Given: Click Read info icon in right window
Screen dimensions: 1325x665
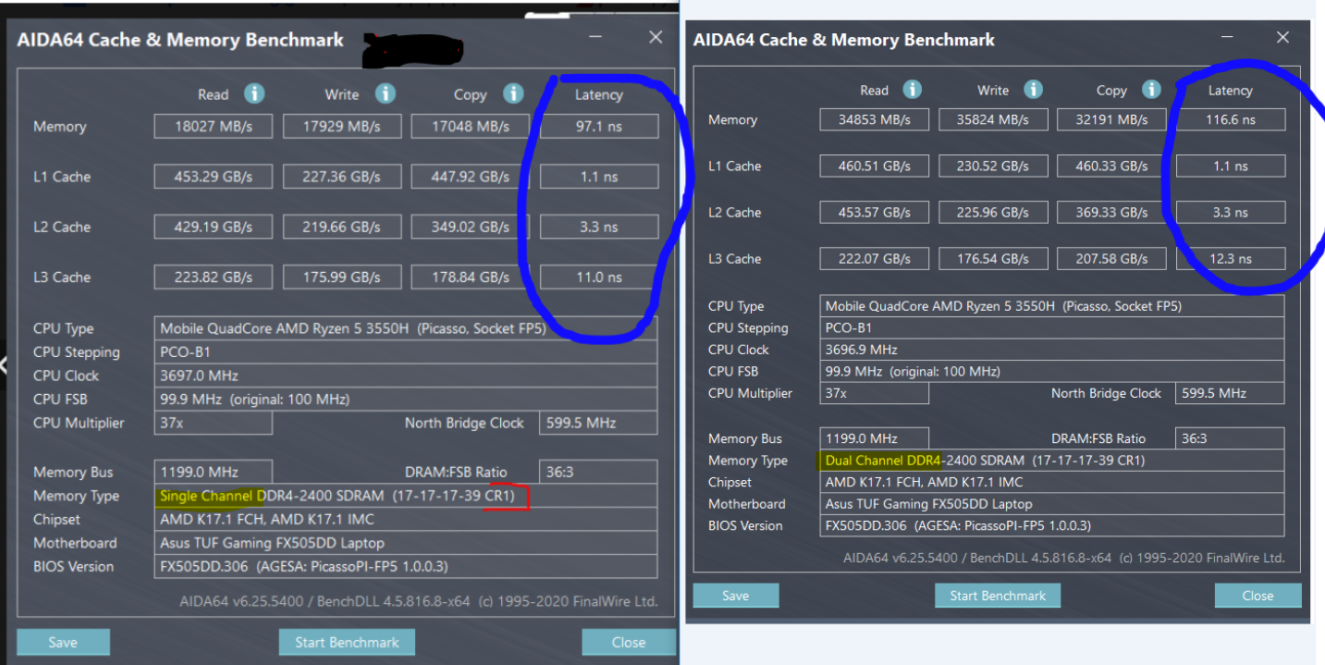Looking at the screenshot, I should pyautogui.click(x=912, y=90).
